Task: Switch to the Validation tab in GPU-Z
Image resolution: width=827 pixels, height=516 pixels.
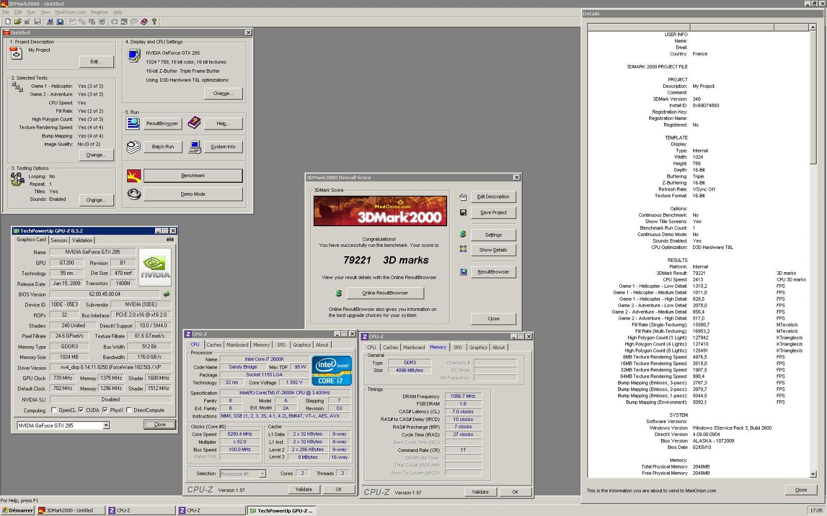Action: coord(82,240)
